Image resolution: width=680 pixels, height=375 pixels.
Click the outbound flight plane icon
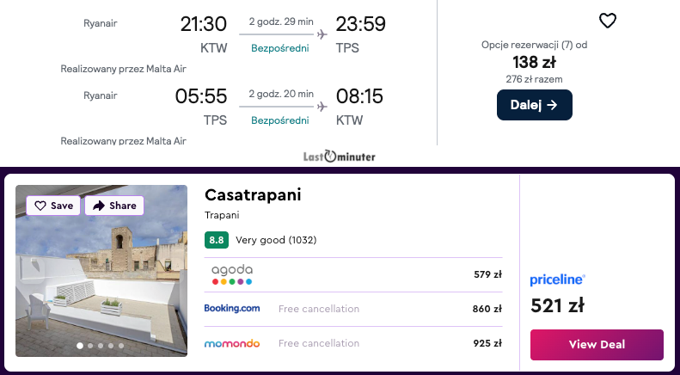point(322,34)
